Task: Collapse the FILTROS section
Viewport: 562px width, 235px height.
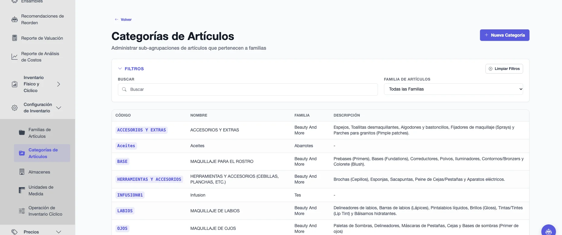Action: pos(131,69)
